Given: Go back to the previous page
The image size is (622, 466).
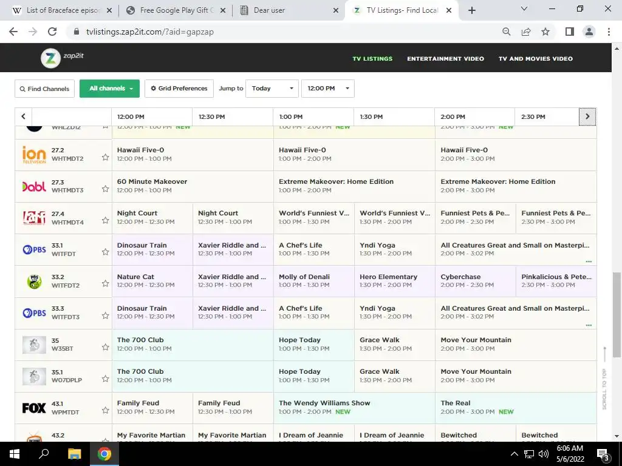Looking at the screenshot, I should pos(13,32).
